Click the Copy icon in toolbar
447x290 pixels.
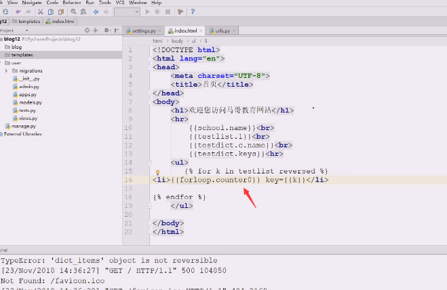click(x=51, y=12)
